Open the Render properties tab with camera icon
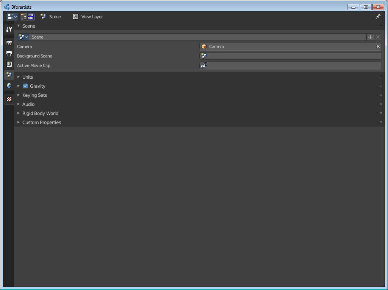 (9, 43)
